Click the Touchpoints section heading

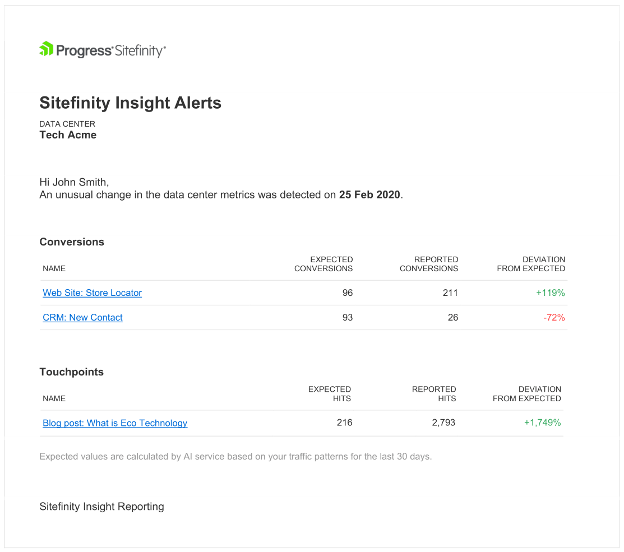(71, 372)
